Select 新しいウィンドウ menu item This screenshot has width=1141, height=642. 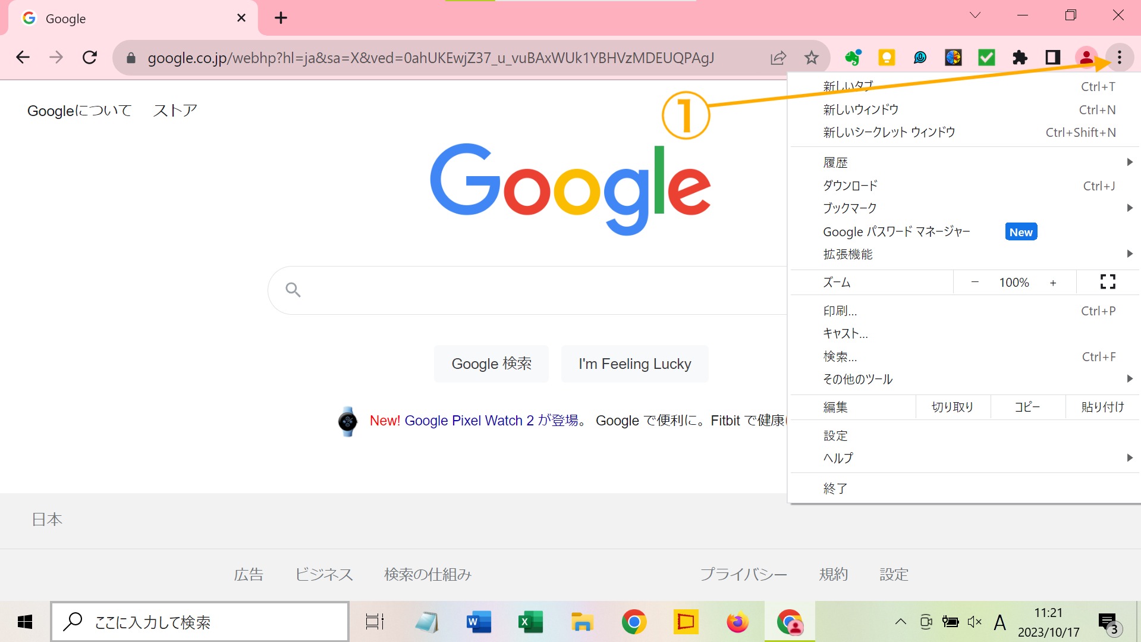[963, 109]
